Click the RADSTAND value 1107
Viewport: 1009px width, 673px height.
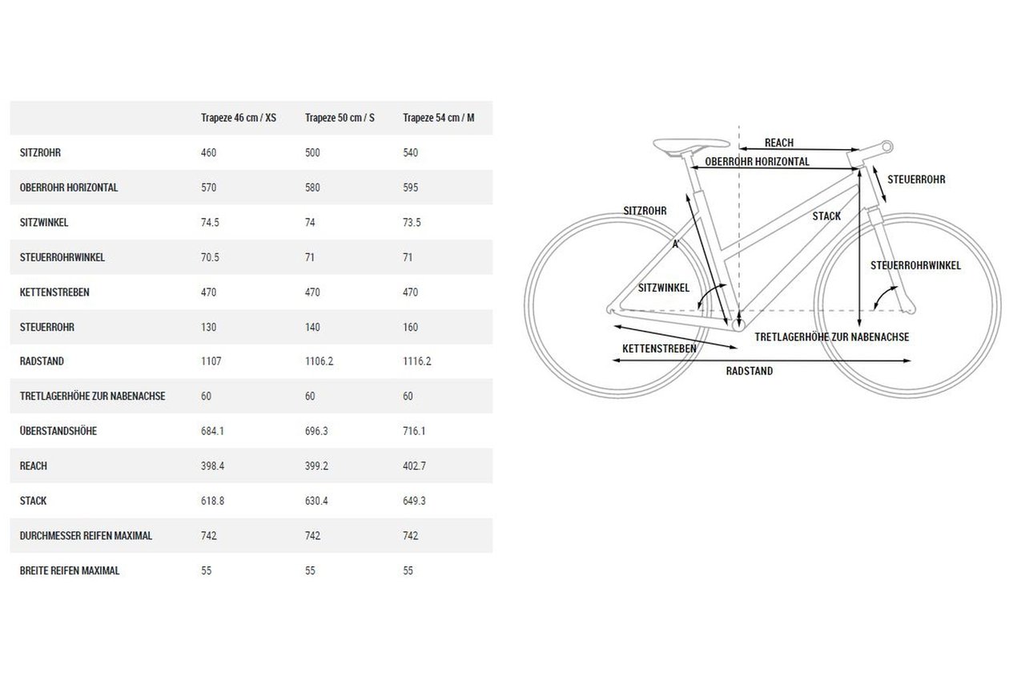(211, 361)
